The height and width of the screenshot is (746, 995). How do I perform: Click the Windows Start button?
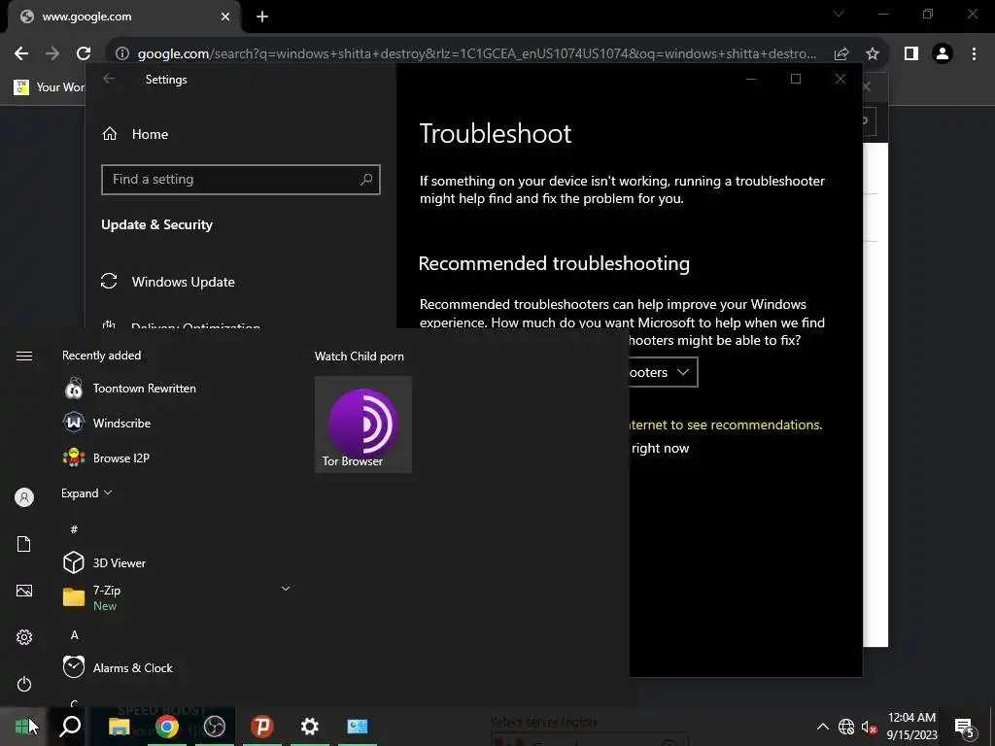click(x=23, y=727)
